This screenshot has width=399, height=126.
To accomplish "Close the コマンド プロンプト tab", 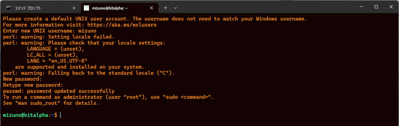I will point(74,8).
